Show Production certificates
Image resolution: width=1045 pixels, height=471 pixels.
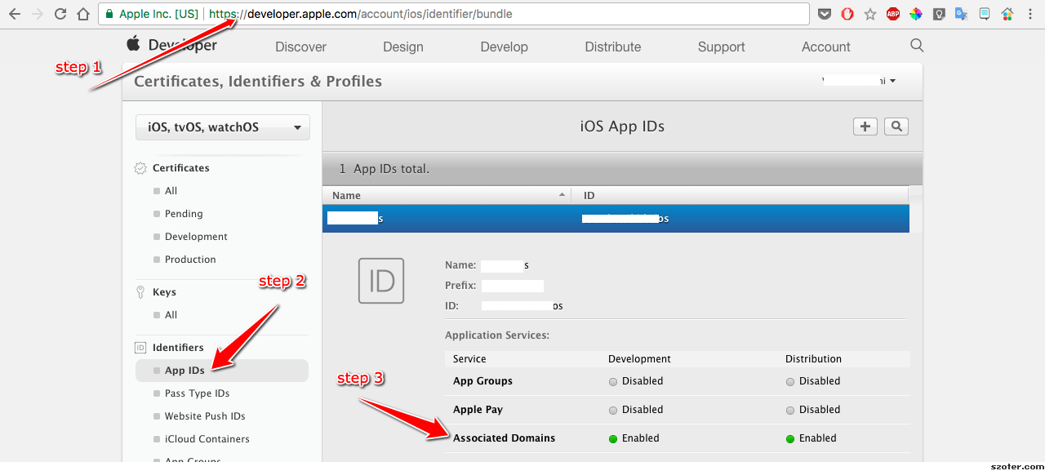pyautogui.click(x=190, y=260)
